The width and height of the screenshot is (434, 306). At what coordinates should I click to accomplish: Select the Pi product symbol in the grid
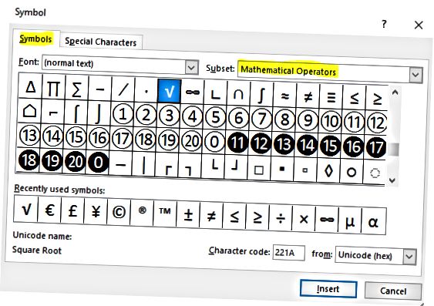tap(53, 89)
